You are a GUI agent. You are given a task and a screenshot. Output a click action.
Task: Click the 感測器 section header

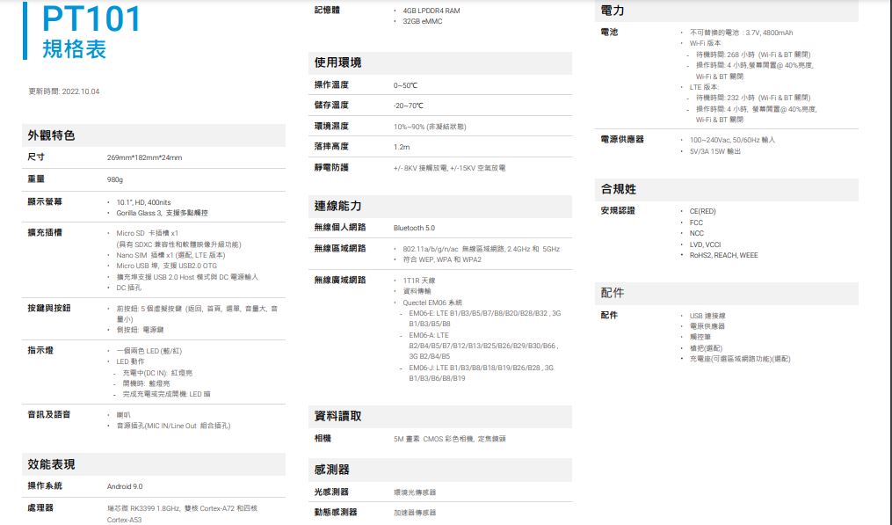coord(332,470)
